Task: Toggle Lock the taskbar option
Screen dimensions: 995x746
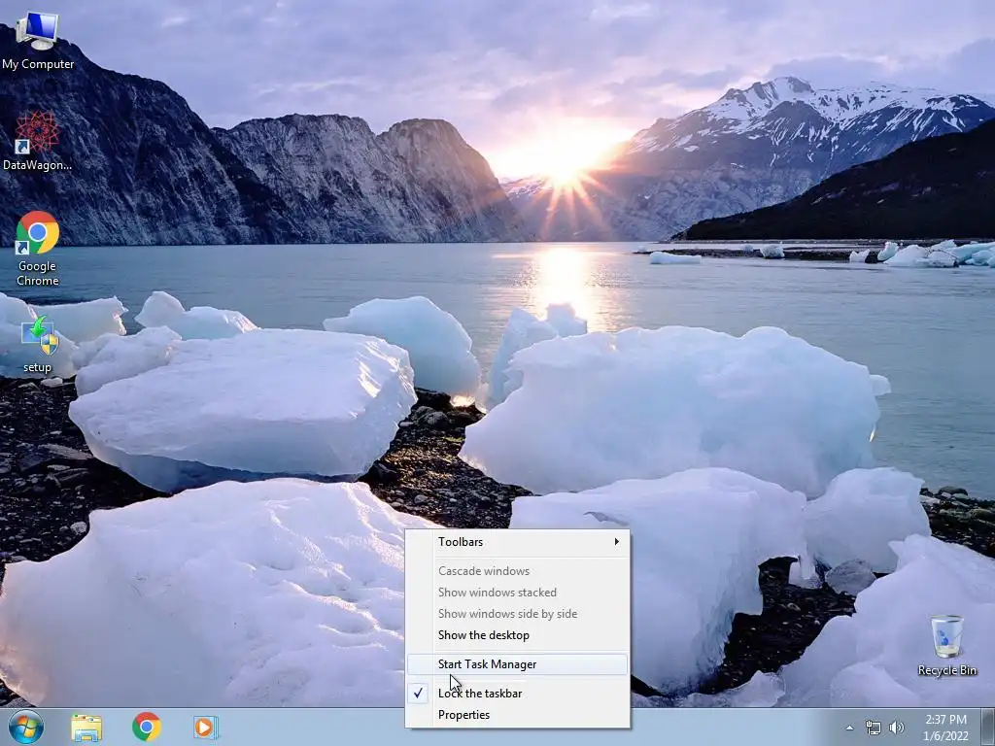Action: click(518, 694)
